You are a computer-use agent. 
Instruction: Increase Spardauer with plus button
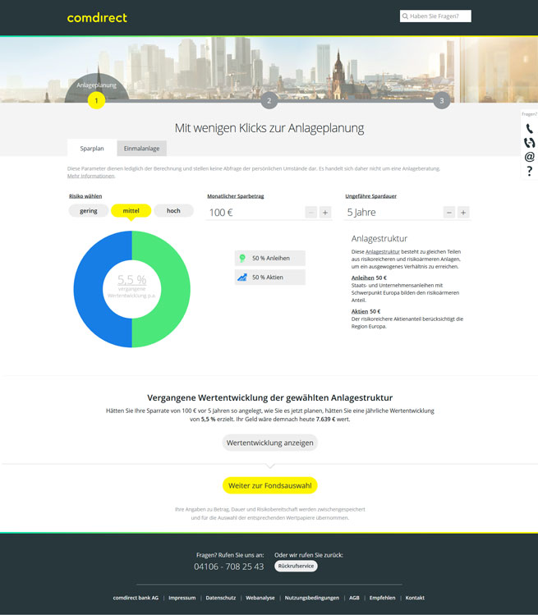tap(463, 213)
